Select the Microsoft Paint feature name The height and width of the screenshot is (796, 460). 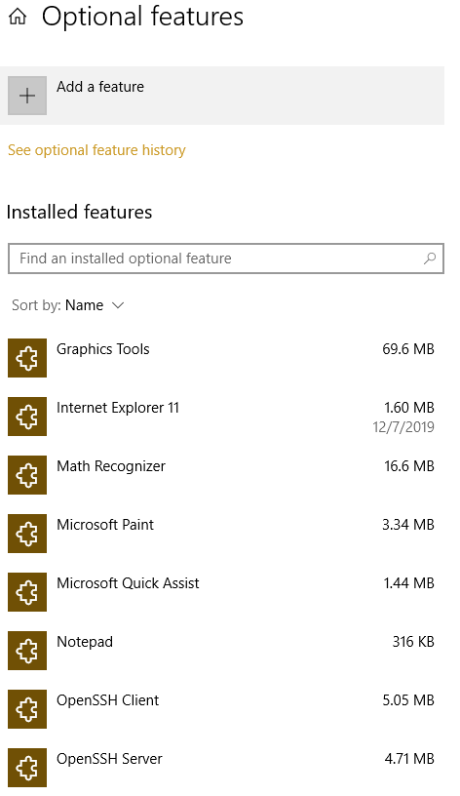105,525
